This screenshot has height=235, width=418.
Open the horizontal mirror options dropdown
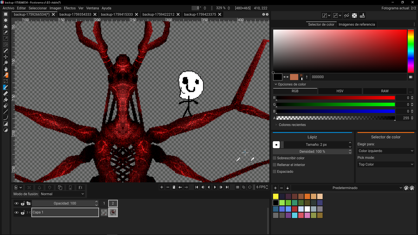(329, 16)
